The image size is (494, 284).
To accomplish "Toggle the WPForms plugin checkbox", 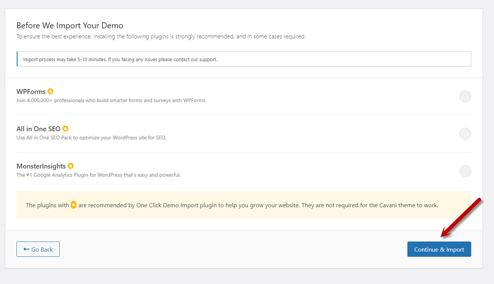I will [x=465, y=97].
